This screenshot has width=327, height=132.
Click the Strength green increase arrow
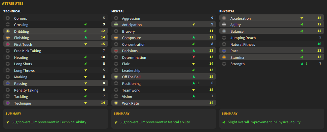point(302,64)
